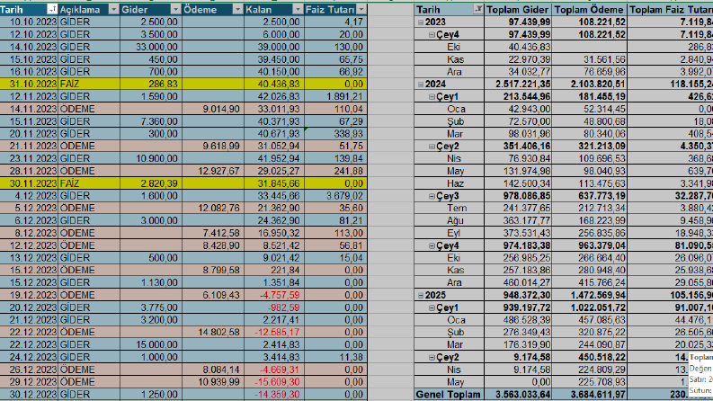
Task: Select the Toplam Ödeme pivot header cell
Action: (x=589, y=10)
